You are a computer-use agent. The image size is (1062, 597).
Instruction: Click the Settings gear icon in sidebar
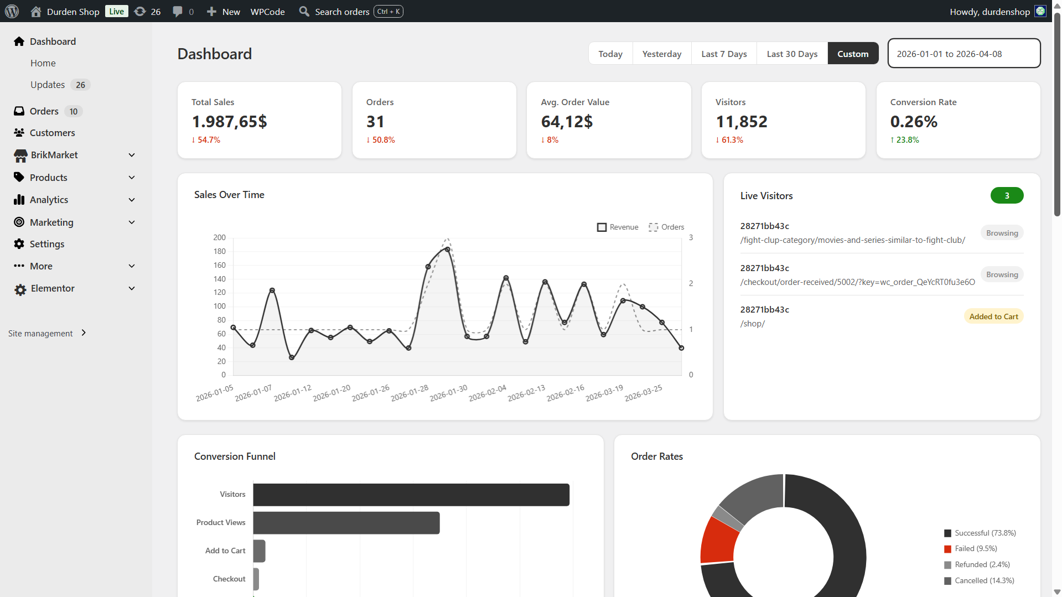pyautogui.click(x=19, y=244)
